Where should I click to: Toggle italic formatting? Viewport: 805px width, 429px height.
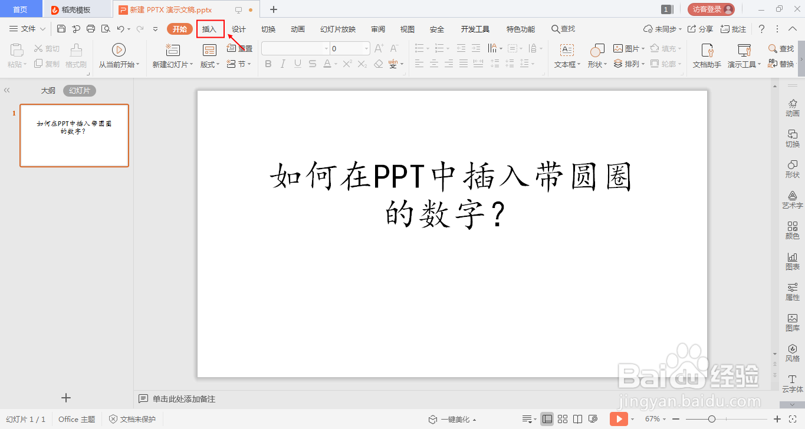point(284,64)
